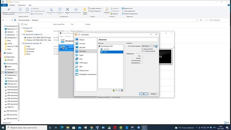Click the taskbar search box
The image size is (231, 130).
tap(26, 127)
